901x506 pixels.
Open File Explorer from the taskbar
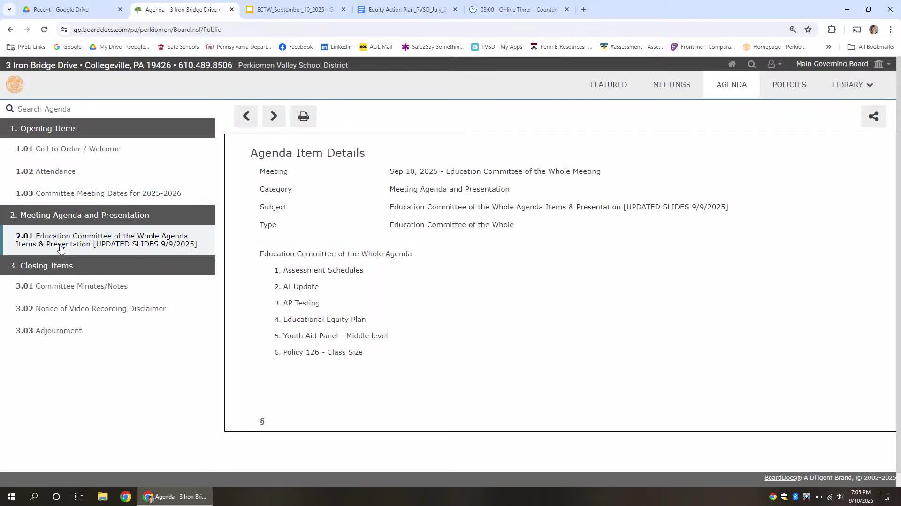pos(102,497)
